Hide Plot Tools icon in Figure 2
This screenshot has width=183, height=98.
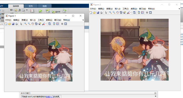coord(147,13)
